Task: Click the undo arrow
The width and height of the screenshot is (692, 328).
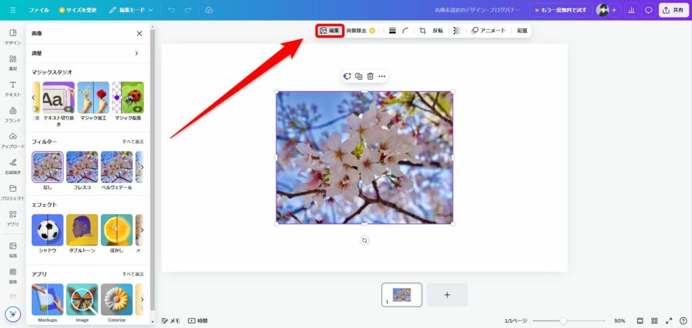Action: [173, 9]
